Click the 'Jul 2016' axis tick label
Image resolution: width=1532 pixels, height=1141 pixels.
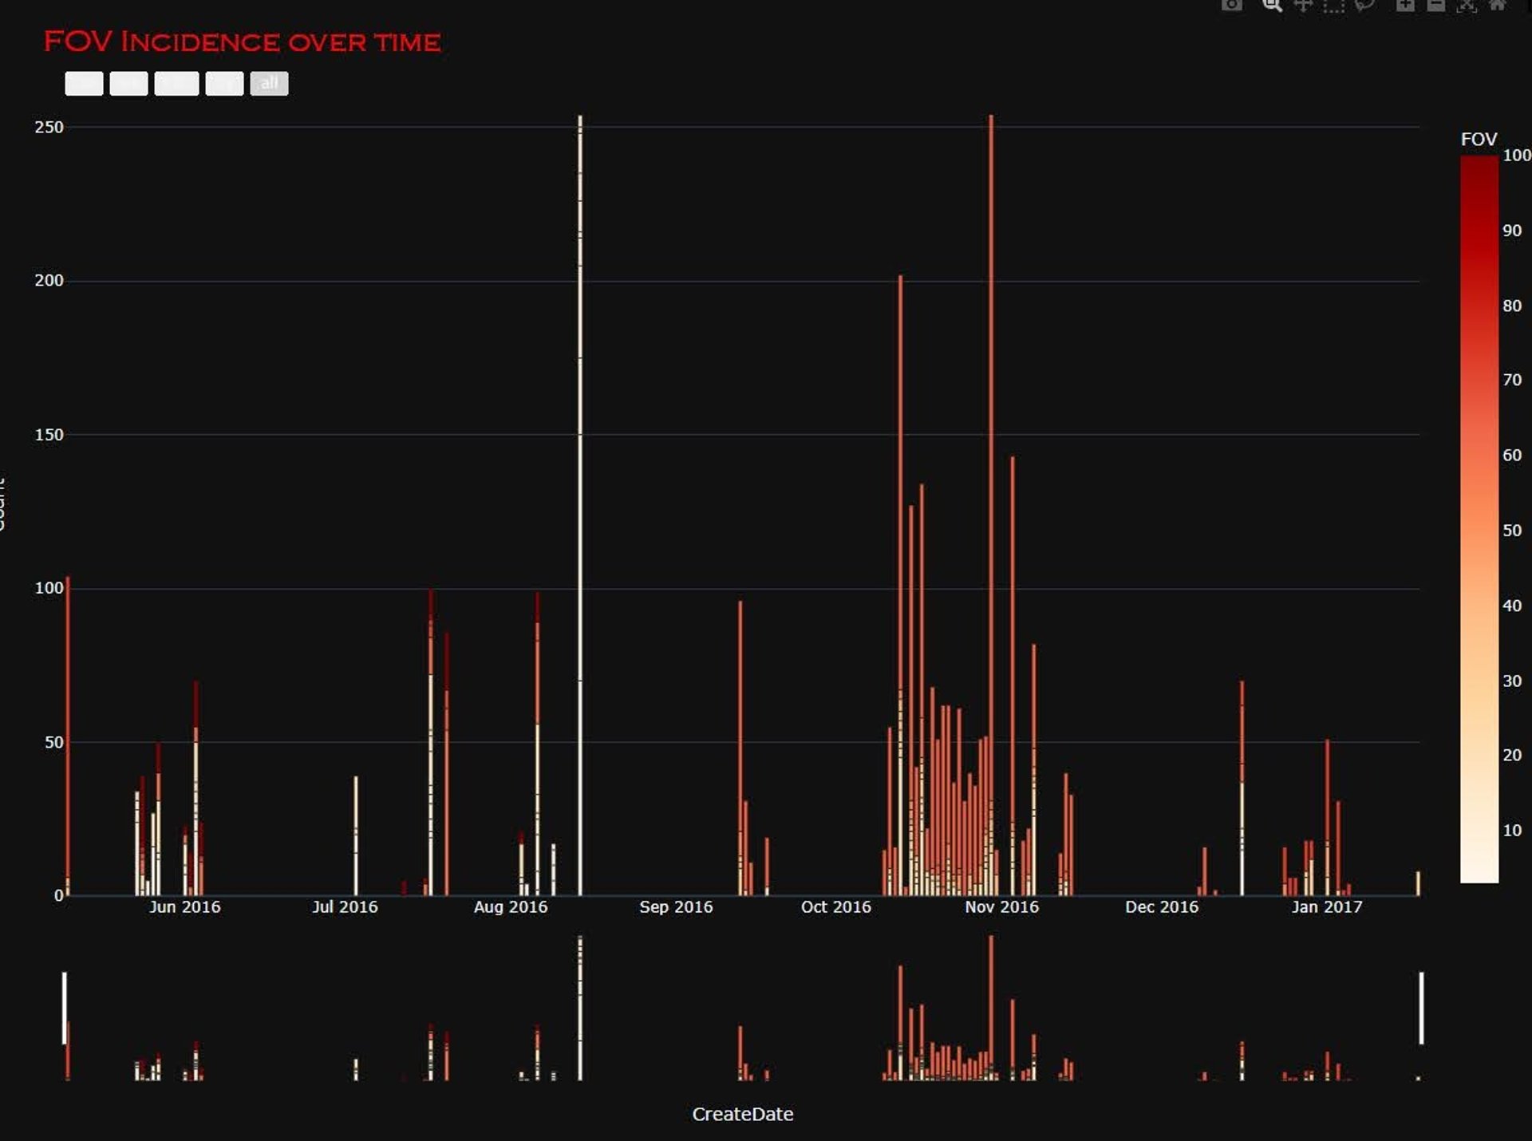pos(345,906)
